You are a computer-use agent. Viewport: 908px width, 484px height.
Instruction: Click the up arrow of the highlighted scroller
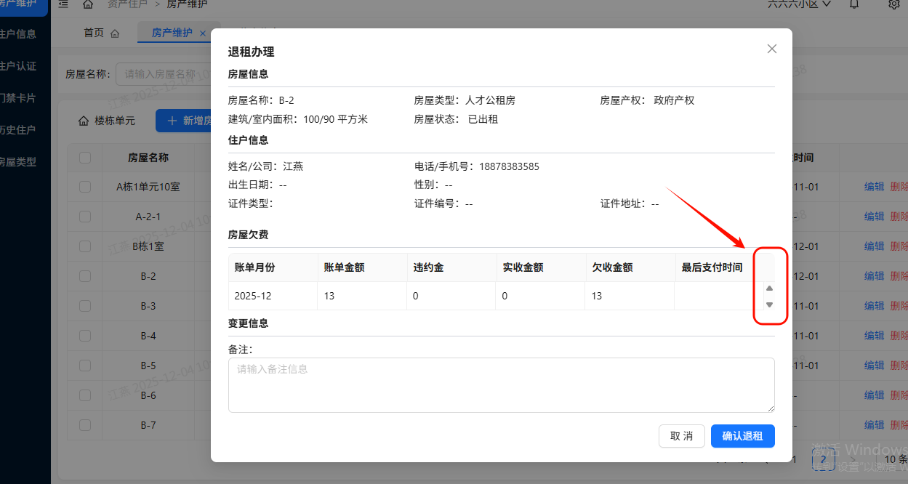(x=769, y=288)
